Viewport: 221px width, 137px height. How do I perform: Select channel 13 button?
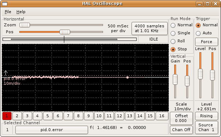click(x=130, y=116)
